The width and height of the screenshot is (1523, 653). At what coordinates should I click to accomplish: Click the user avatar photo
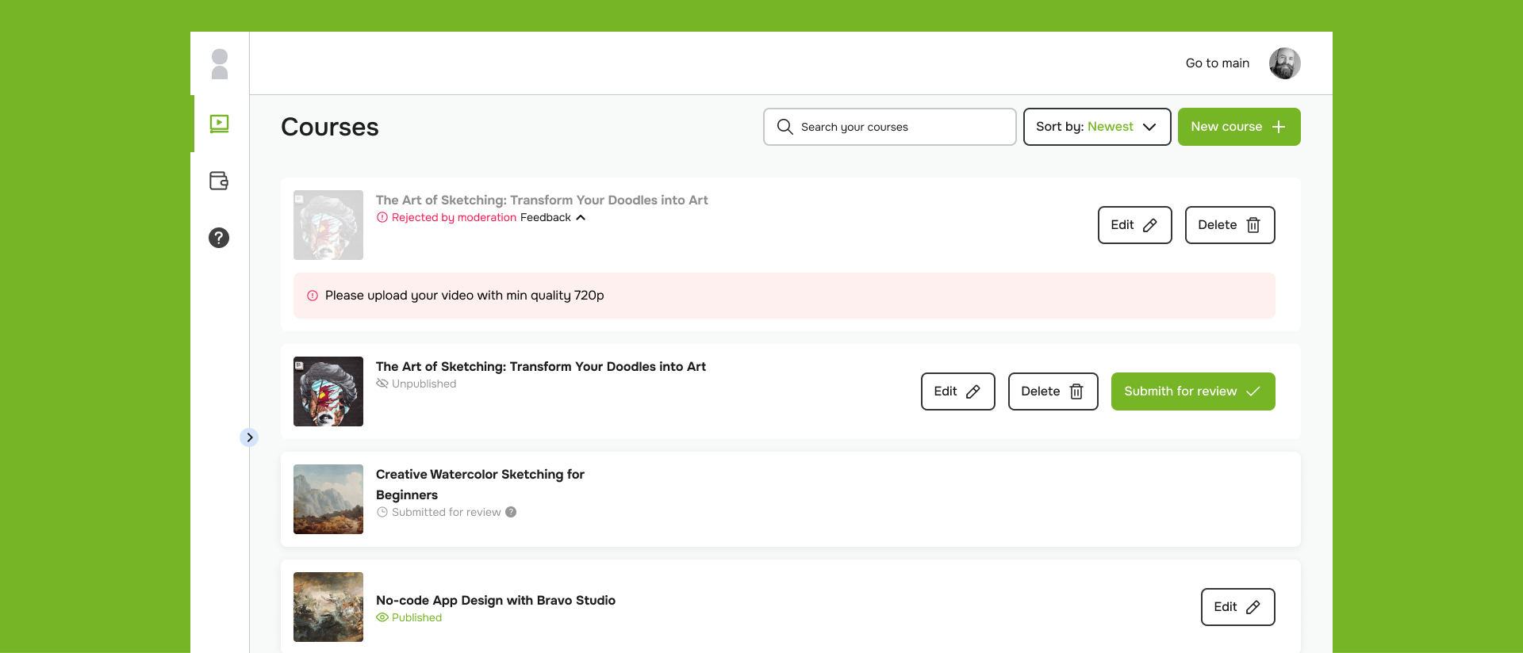(x=1284, y=63)
